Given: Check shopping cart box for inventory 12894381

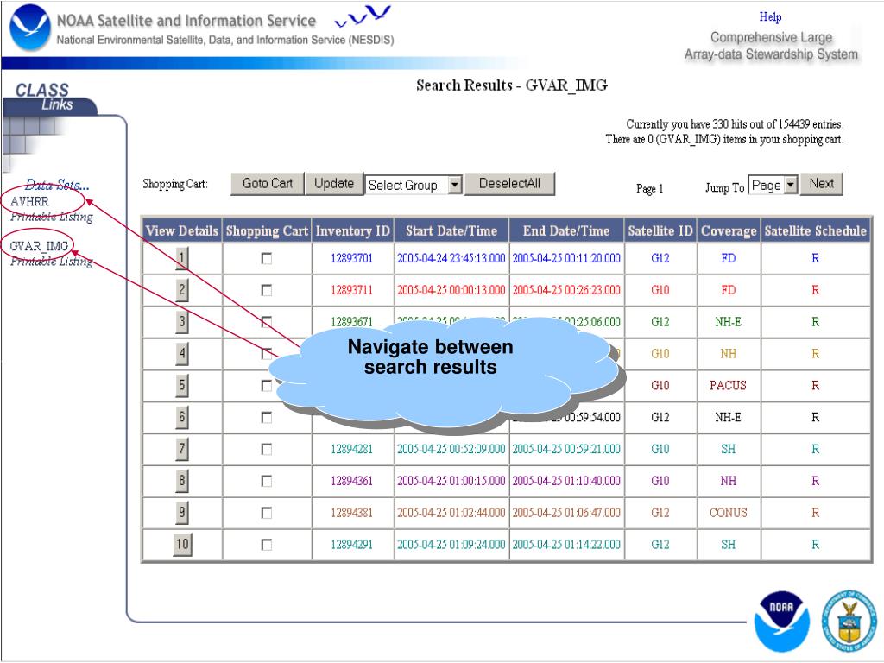Looking at the screenshot, I should tap(267, 513).
